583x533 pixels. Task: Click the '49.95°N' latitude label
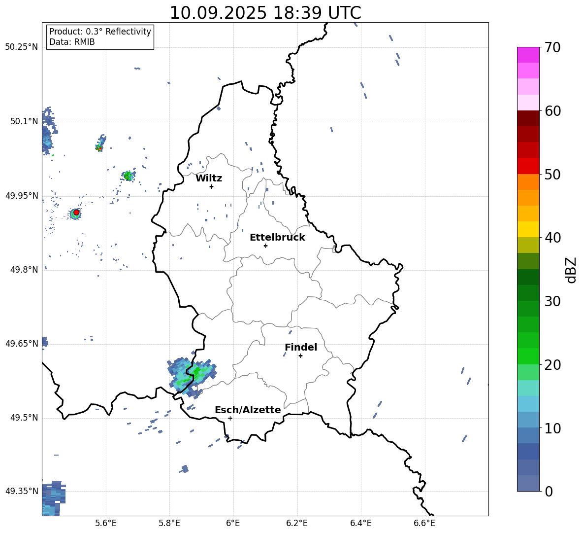(x=22, y=195)
